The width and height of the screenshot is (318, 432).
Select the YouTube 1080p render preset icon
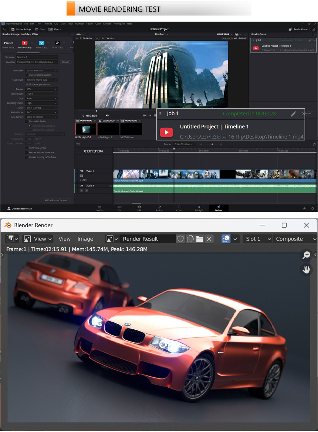pyautogui.click(x=25, y=43)
